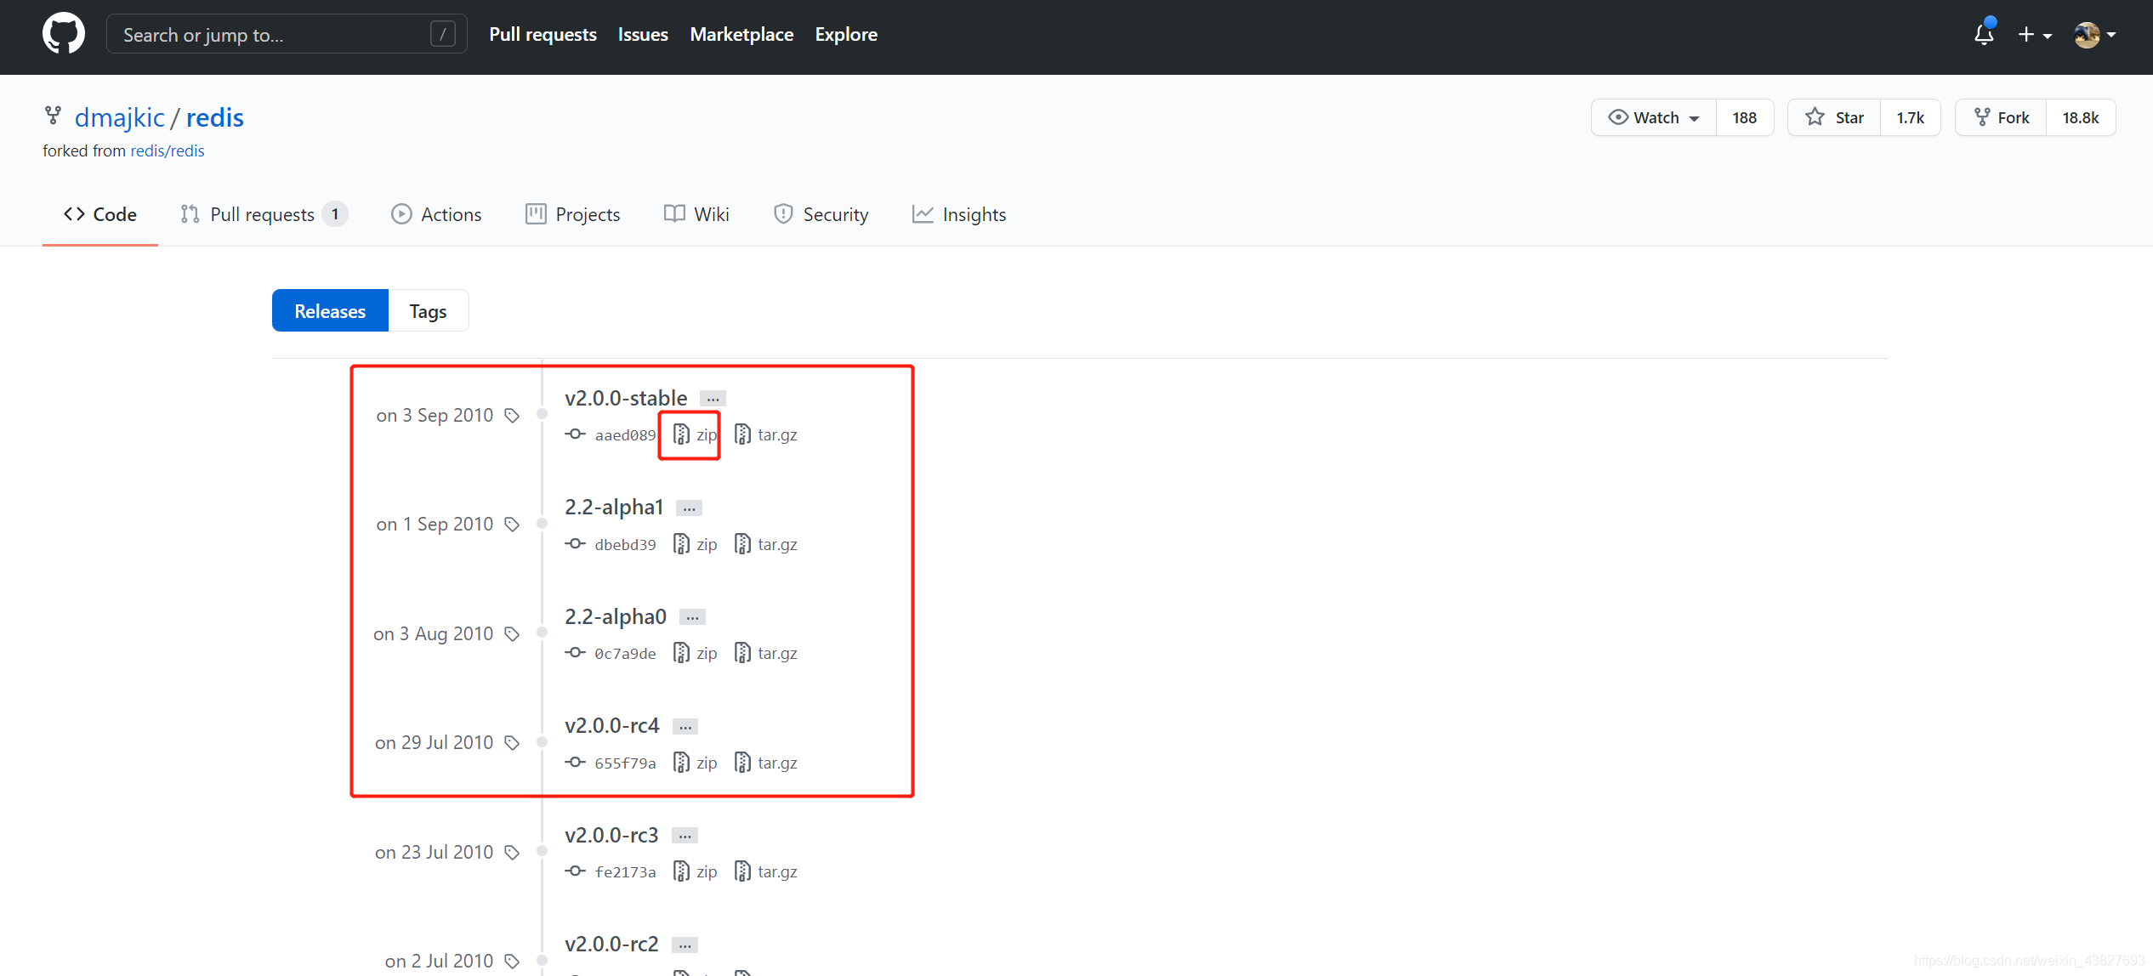Switch to the Insights tab
The image size is (2153, 976).
click(958, 214)
